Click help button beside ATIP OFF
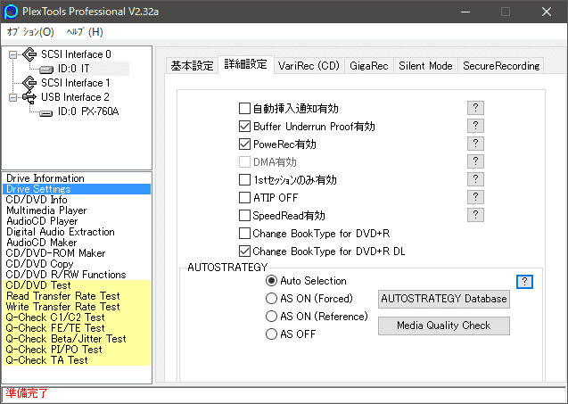The image size is (568, 404). tap(475, 197)
